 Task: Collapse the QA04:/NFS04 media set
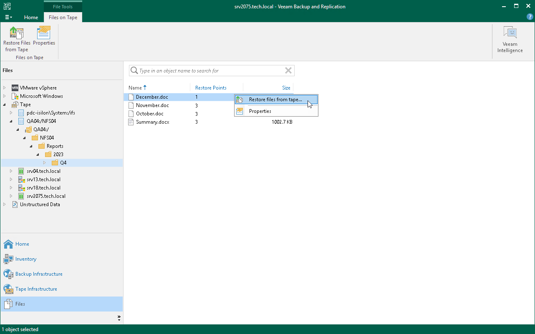11,121
